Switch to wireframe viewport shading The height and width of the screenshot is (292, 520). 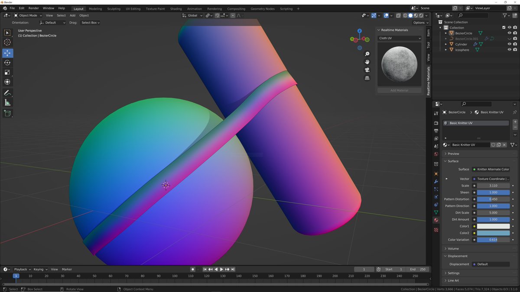405,16
